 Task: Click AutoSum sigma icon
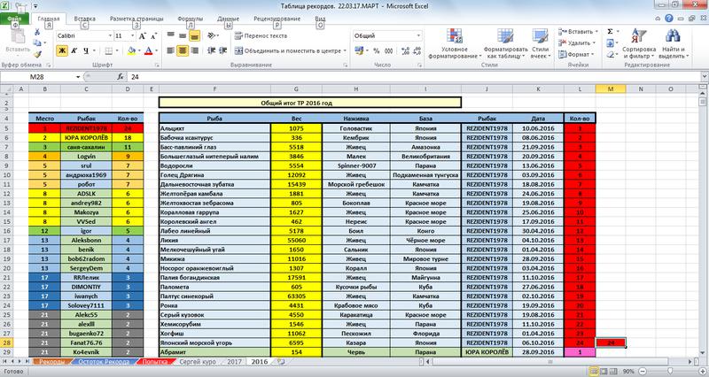tap(610, 32)
